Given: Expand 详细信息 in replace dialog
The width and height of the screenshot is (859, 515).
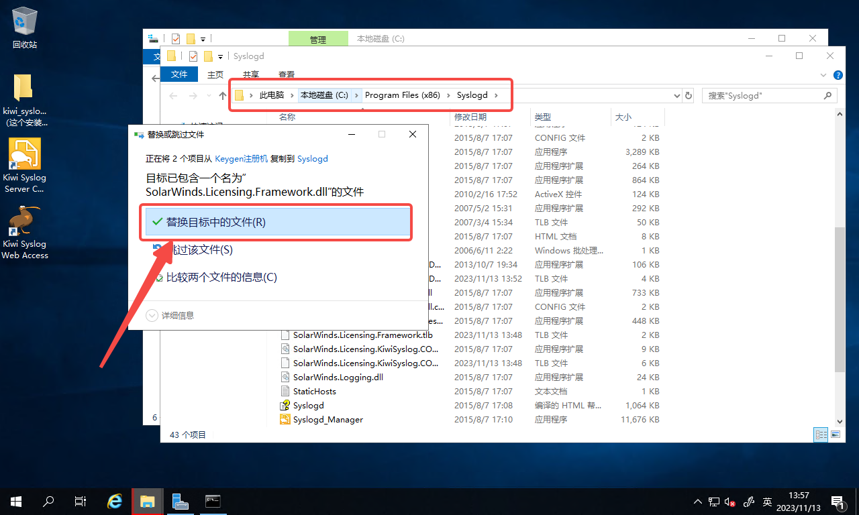Looking at the screenshot, I should coord(170,315).
